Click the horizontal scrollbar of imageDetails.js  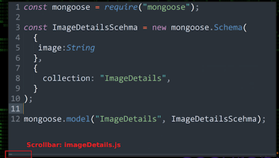tap(18, 154)
